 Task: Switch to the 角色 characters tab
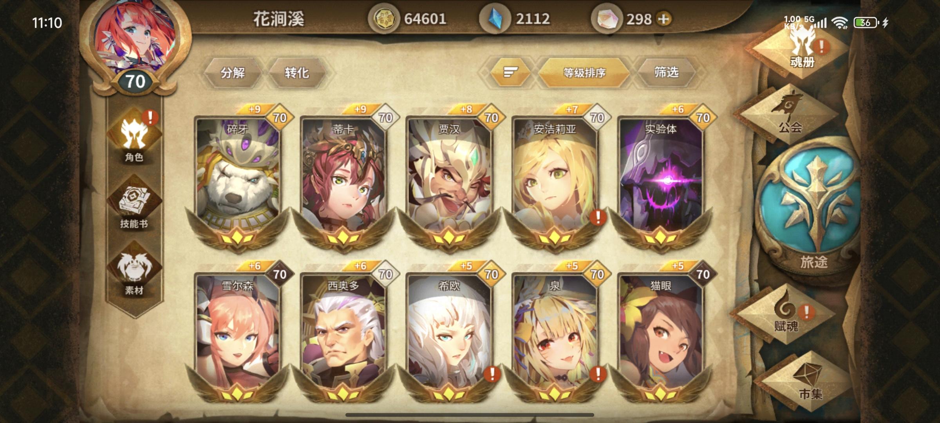[134, 137]
